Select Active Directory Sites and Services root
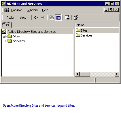 (32, 32)
